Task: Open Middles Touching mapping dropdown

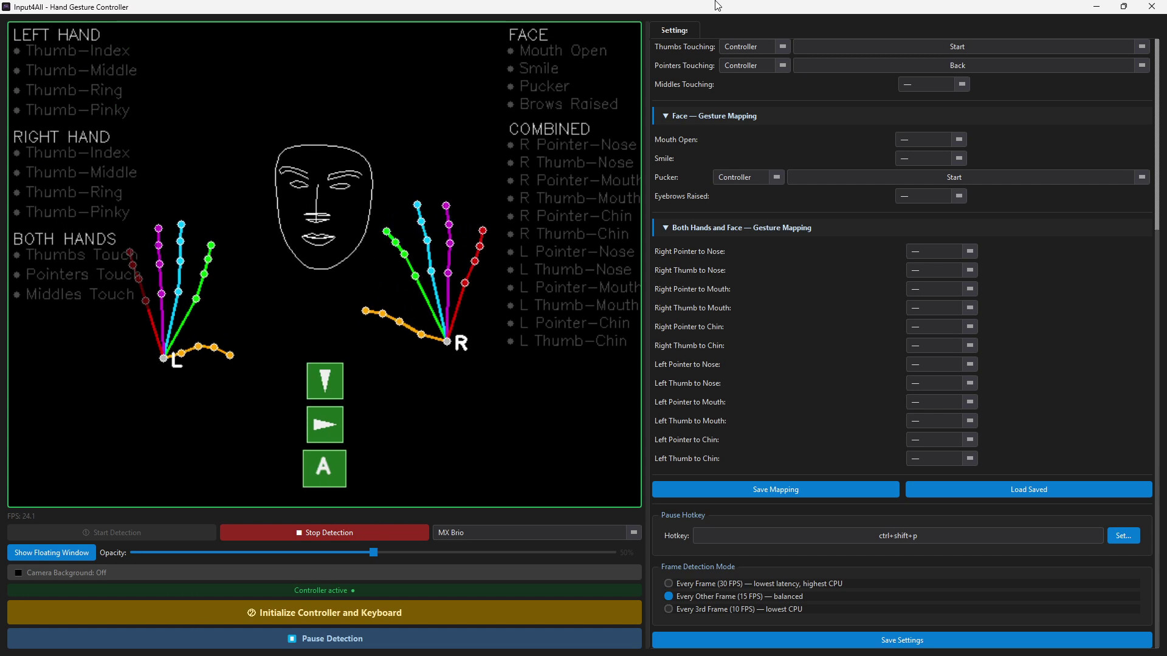Action: [x=934, y=84]
